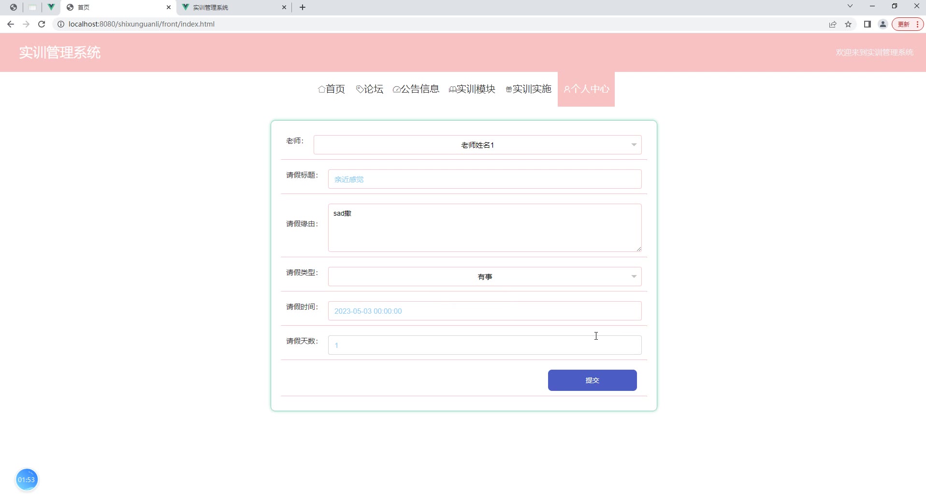Open 论坛 in the navigation menu

(370, 89)
